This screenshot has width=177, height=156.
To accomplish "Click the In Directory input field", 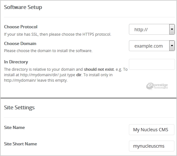I will click(152, 64).
